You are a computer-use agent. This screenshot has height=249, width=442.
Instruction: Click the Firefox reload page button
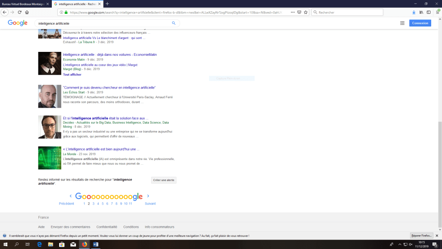(x=19, y=13)
